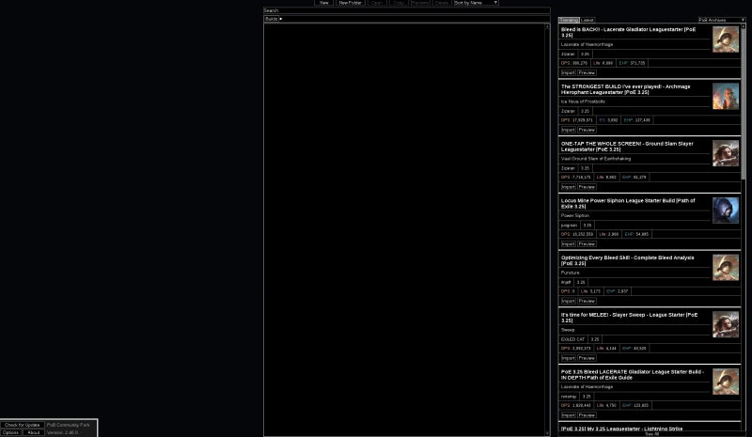Open the Options button
The image size is (752, 437).
(10, 432)
